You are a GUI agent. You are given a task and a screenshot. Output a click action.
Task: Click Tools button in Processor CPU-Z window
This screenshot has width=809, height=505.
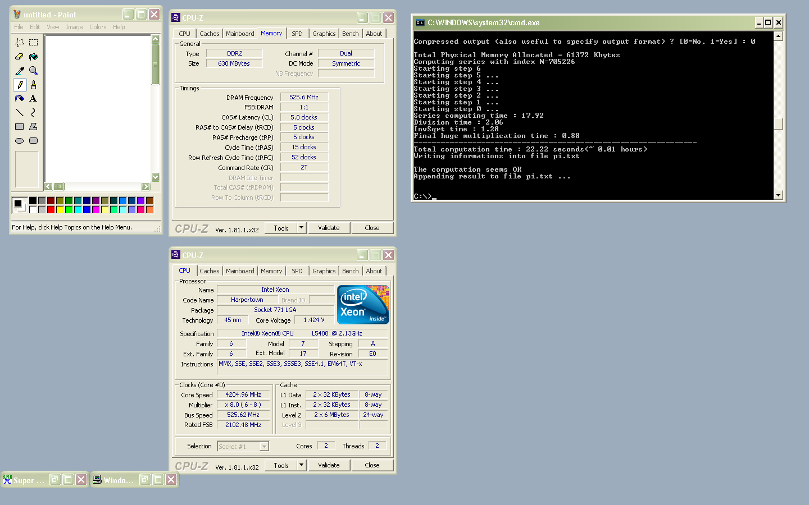coord(281,465)
